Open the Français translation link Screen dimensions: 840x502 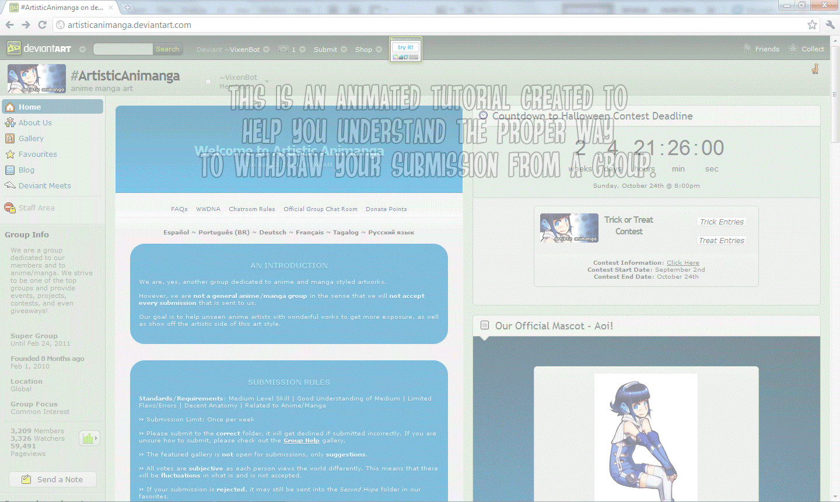310,232
